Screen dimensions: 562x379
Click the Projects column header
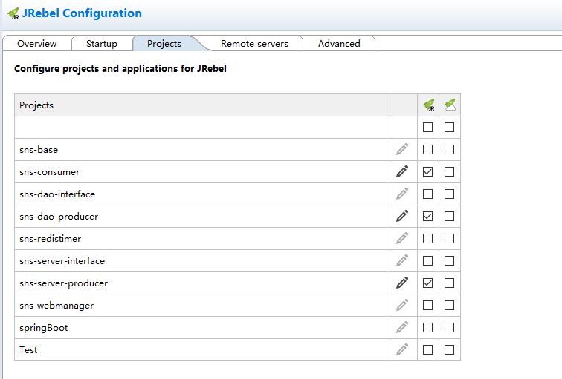click(201, 105)
